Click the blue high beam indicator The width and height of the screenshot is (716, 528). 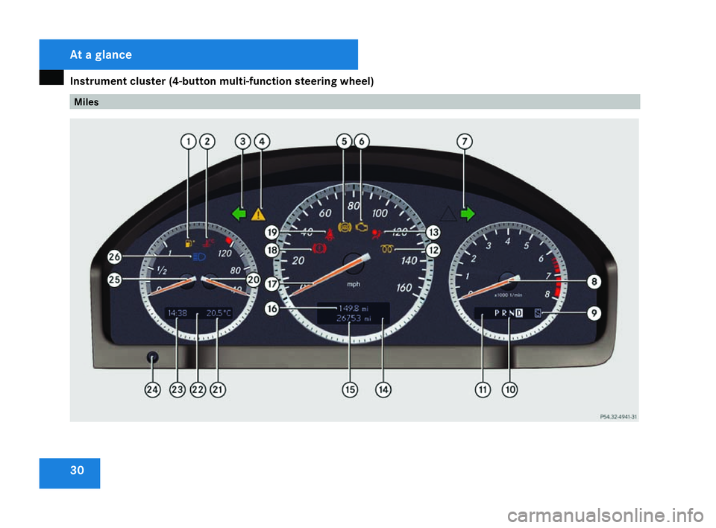point(200,257)
